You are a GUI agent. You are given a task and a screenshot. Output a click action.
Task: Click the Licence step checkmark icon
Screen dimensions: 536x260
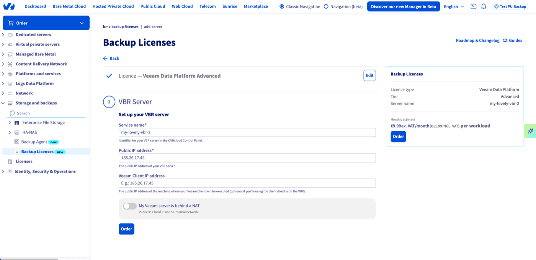109,76
